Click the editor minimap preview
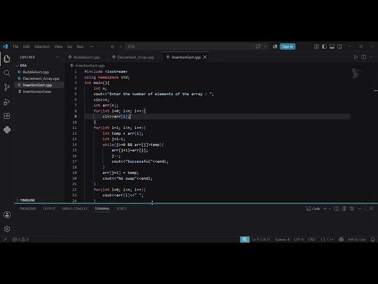This screenshot has width=378, height=284. [357, 73]
